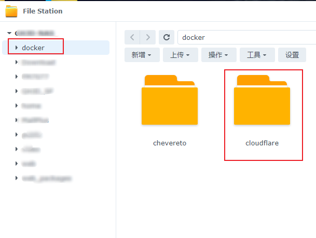
Task: Expand the first blurred folder below docker
Action: (x=17, y=62)
